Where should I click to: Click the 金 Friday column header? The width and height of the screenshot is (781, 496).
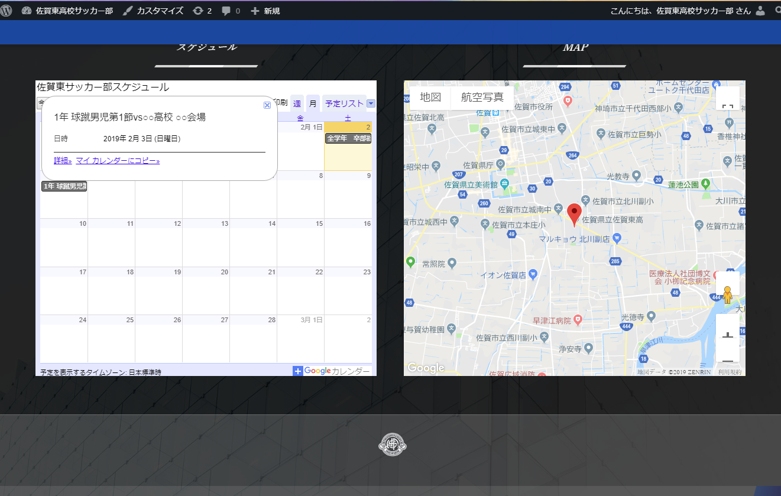[x=300, y=118]
